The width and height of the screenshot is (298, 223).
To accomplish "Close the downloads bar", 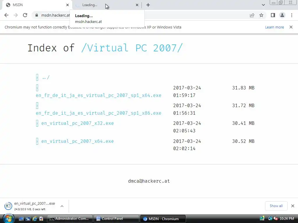I will [x=293, y=206].
